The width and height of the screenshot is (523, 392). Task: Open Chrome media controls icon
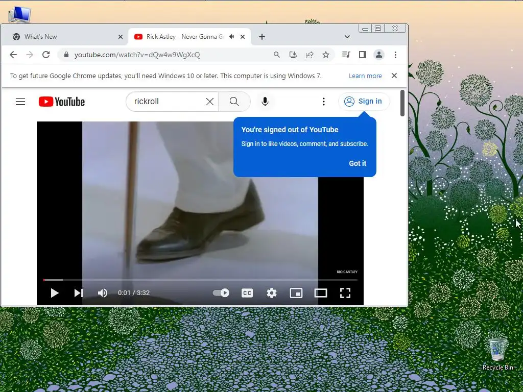point(346,55)
